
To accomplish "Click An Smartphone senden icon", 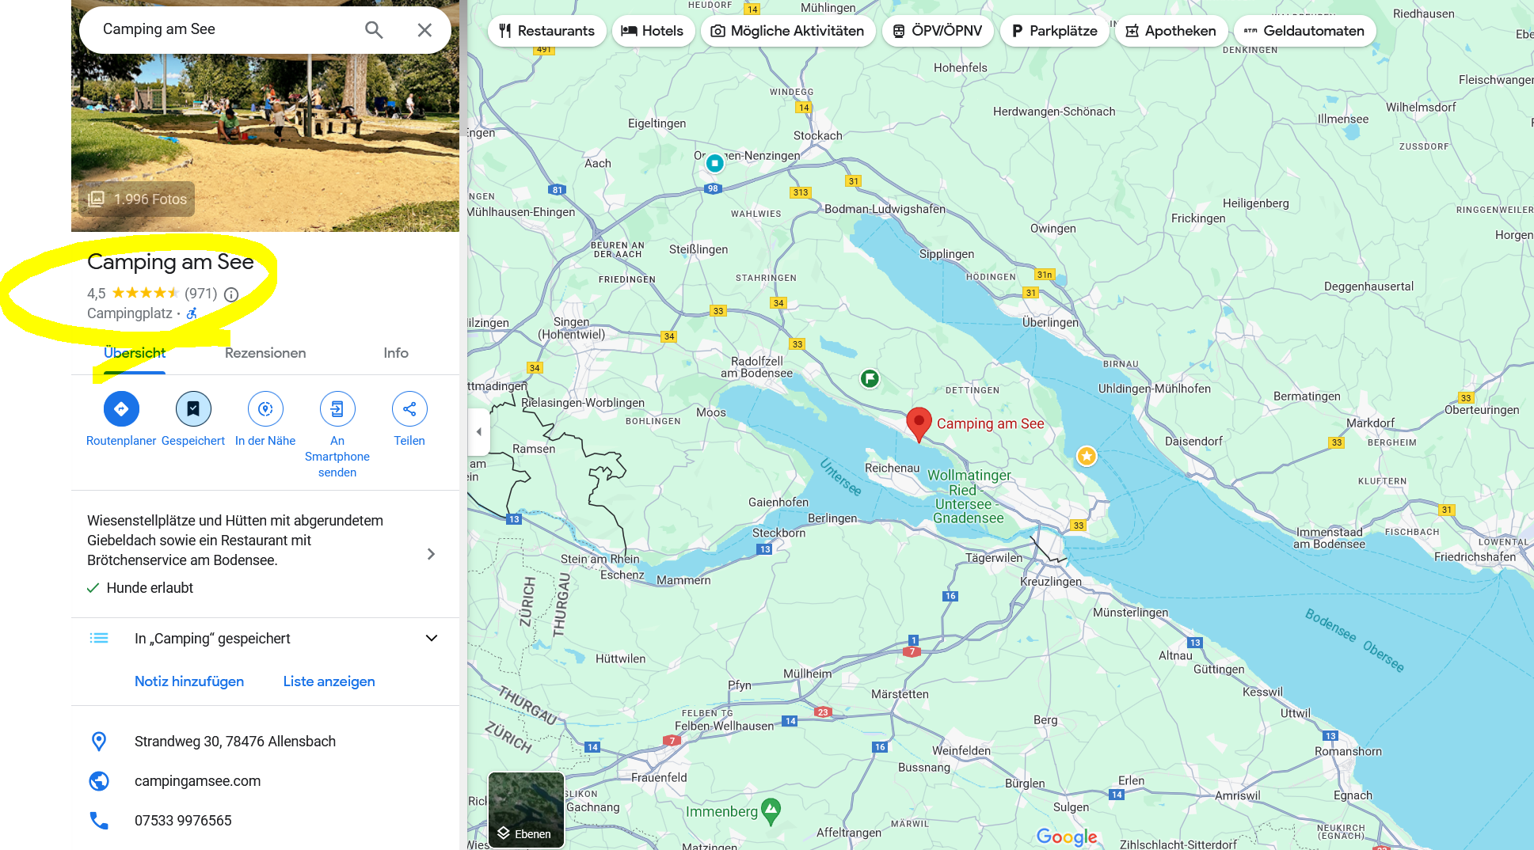I will 337,408.
